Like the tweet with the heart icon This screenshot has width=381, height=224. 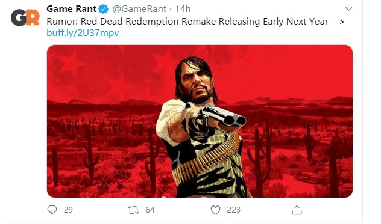point(215,210)
